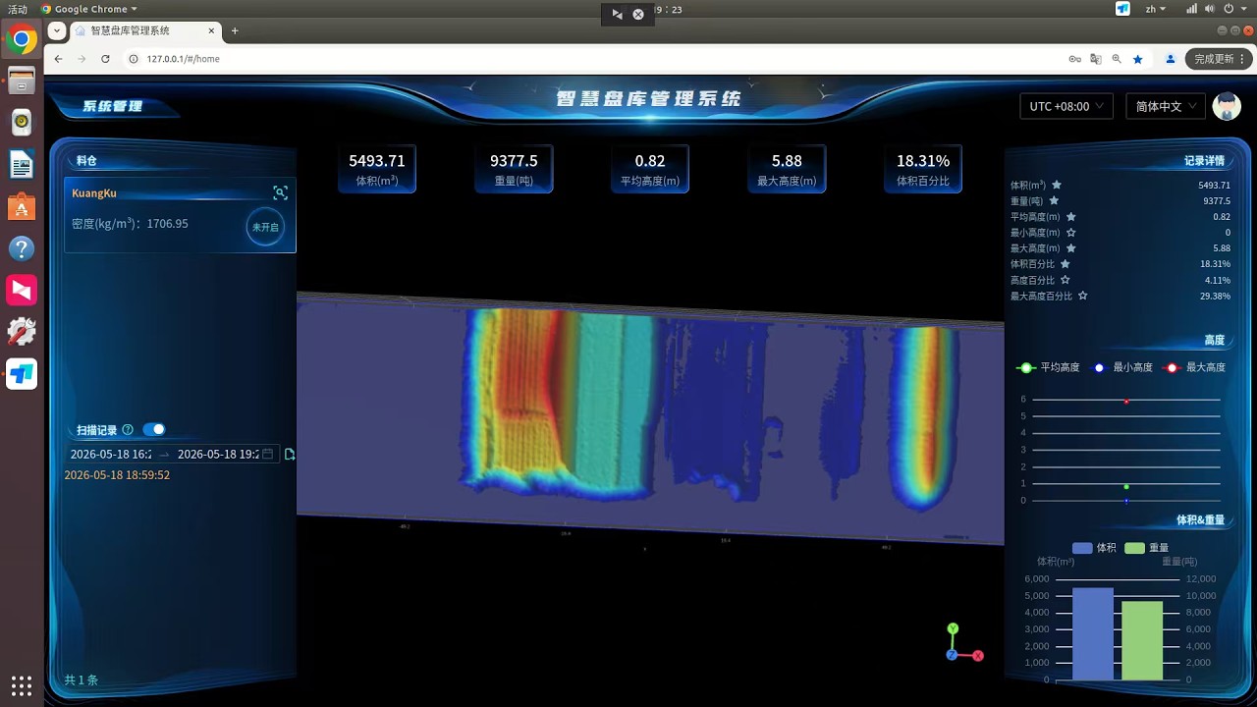Open the Google Chrome app menu in top bar
This screenshot has width=1257, height=707.
(x=88, y=9)
